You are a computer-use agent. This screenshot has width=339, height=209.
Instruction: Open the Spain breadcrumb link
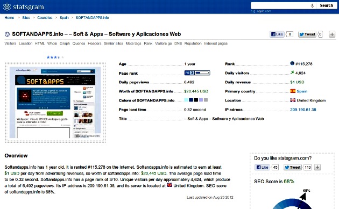[x=64, y=18]
